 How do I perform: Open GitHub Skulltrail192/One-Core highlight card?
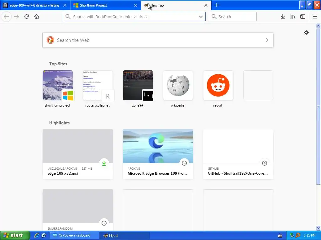pyautogui.click(x=238, y=154)
